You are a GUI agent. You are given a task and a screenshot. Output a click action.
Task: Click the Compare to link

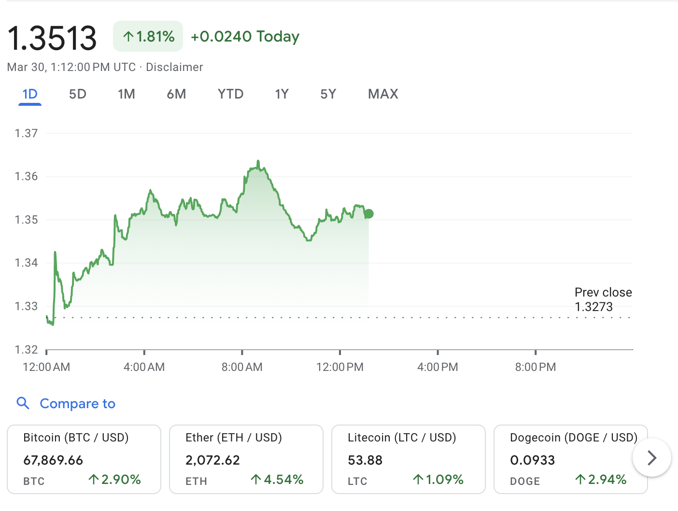(x=77, y=403)
